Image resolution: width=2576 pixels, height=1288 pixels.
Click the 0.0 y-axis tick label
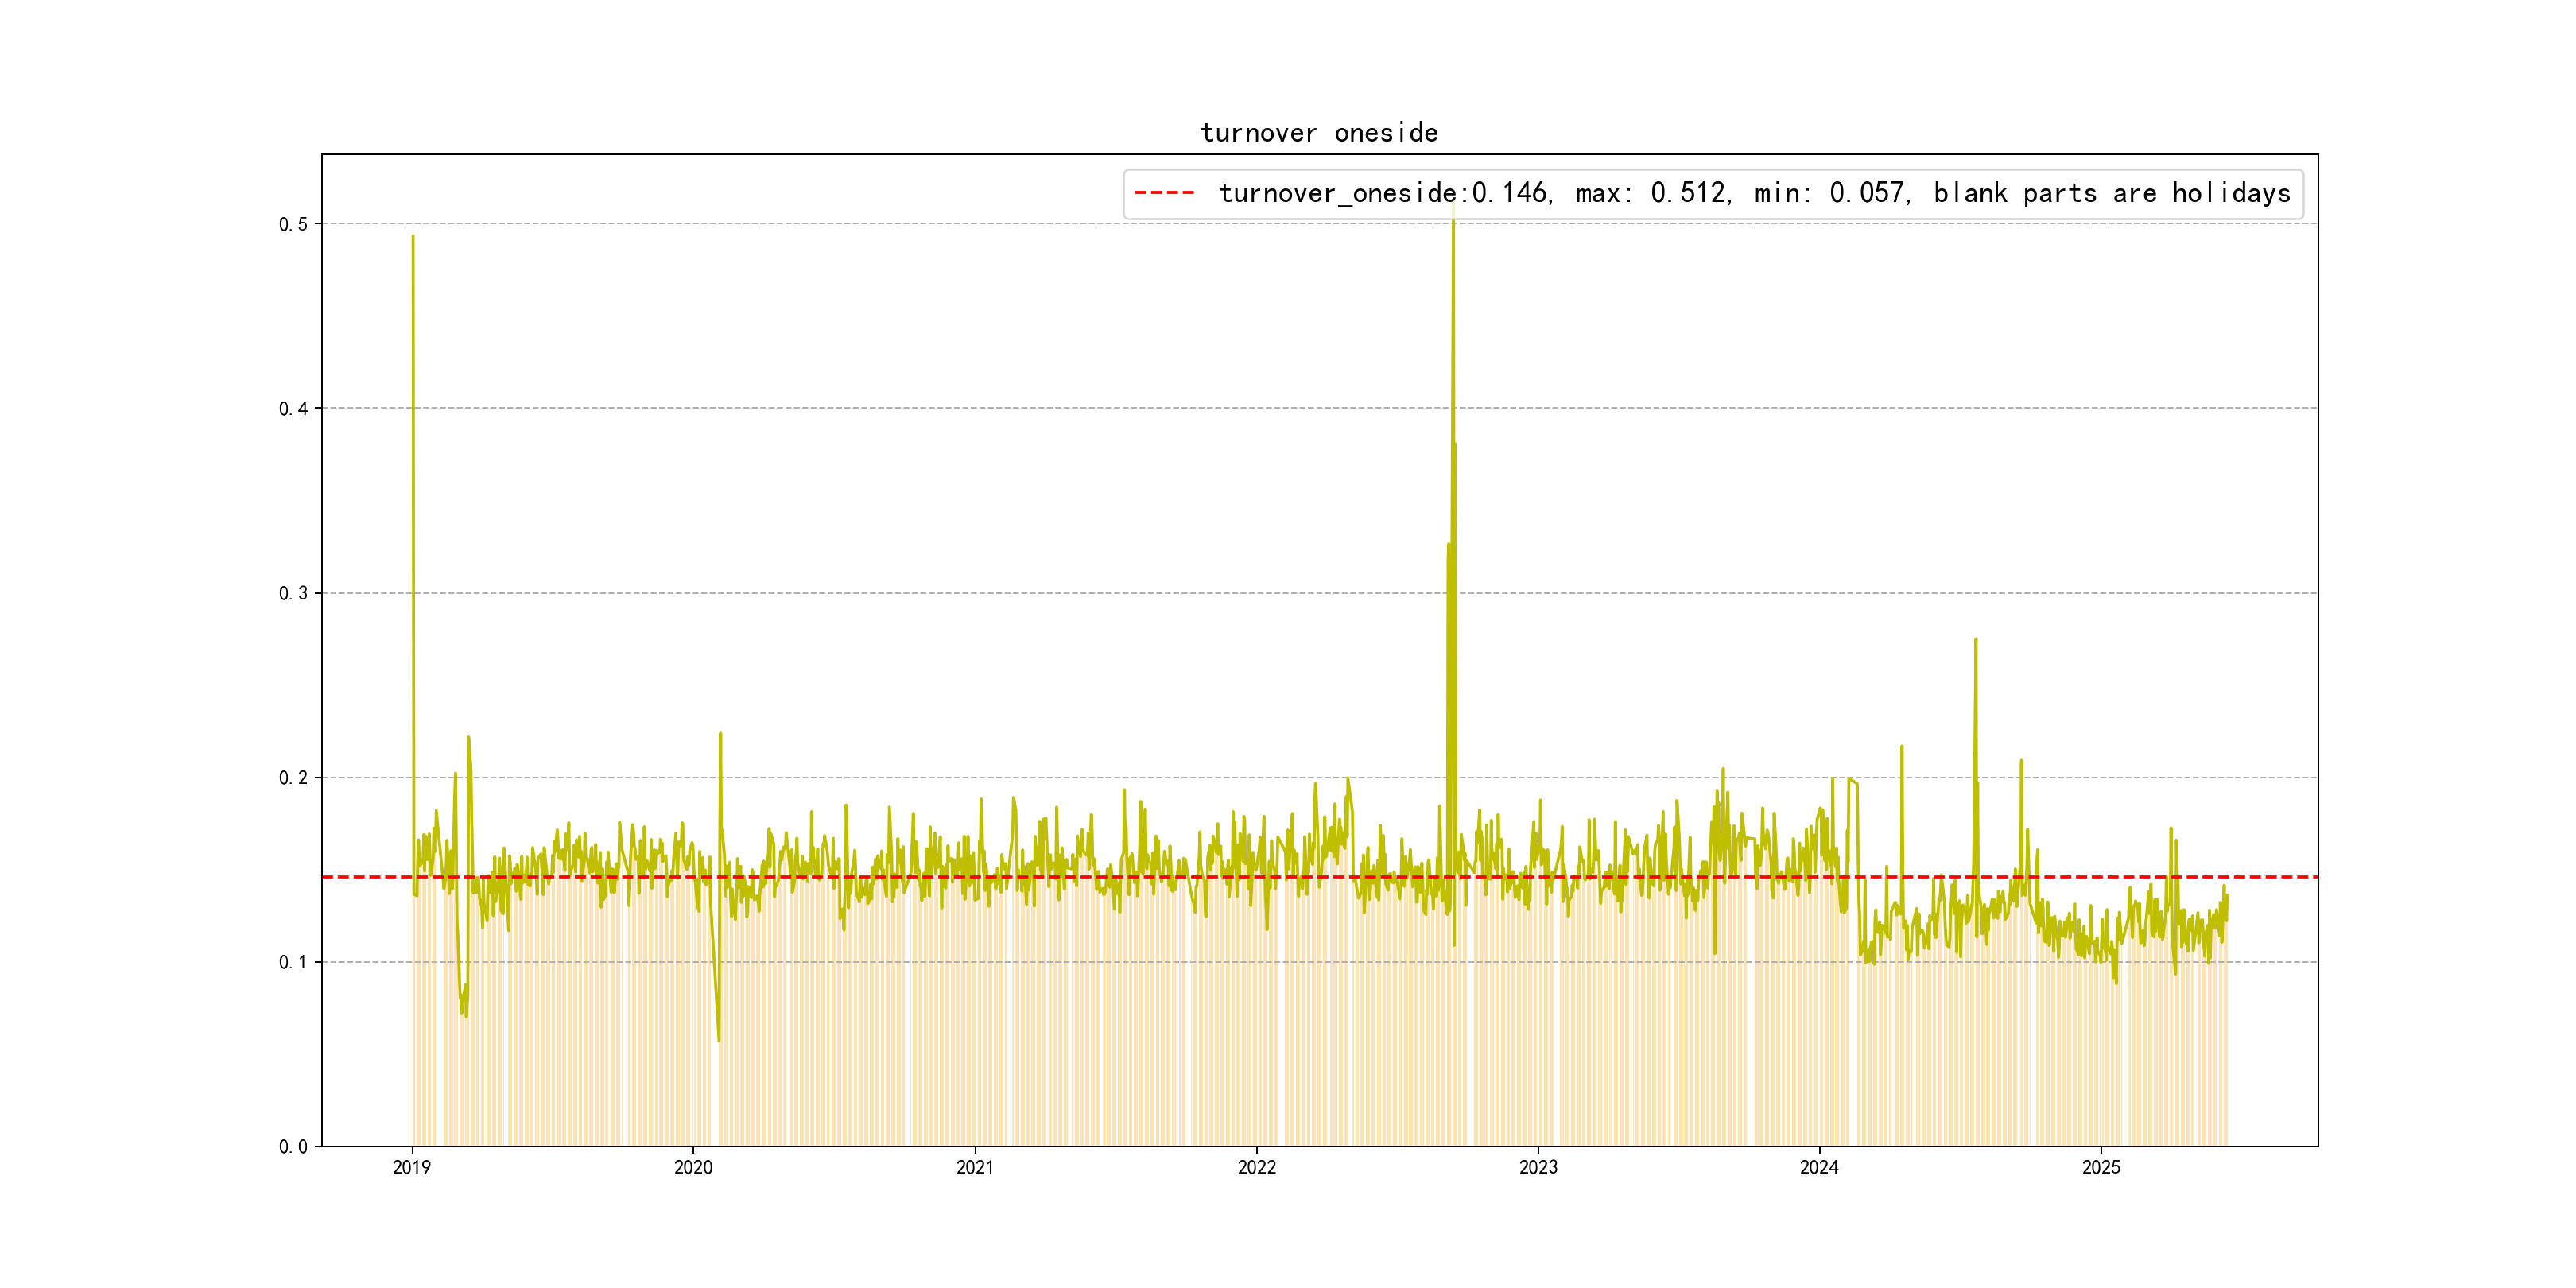(x=293, y=1147)
